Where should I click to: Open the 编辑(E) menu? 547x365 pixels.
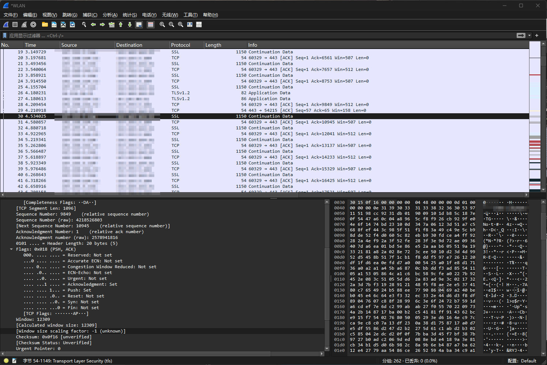(x=30, y=15)
